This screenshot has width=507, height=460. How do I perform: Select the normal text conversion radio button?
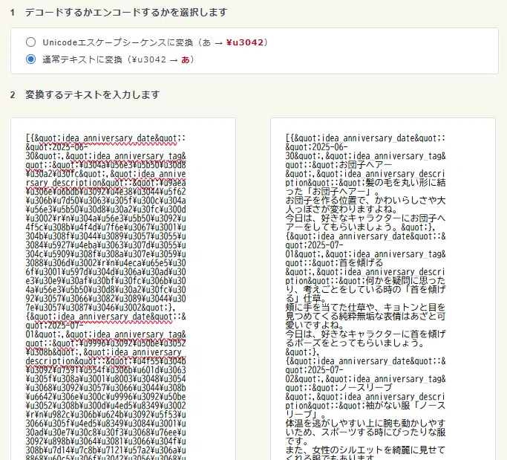click(30, 59)
